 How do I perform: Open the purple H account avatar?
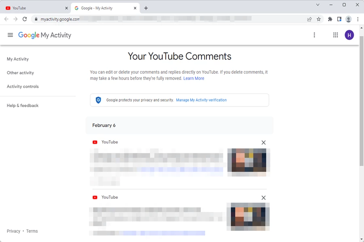tap(349, 35)
